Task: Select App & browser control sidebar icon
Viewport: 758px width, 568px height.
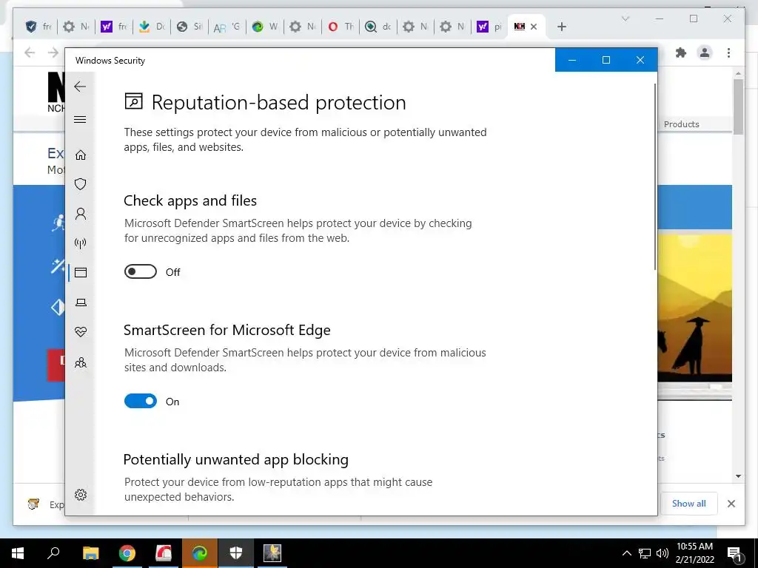Action: [x=81, y=272]
